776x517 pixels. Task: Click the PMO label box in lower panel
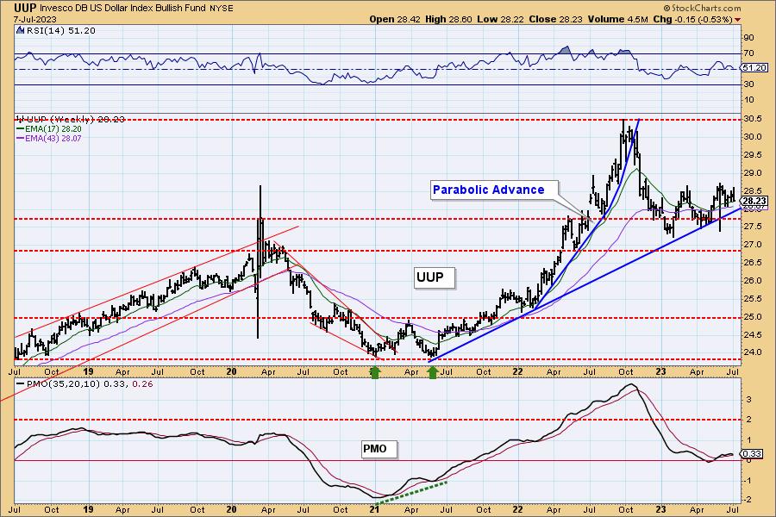tap(379, 449)
